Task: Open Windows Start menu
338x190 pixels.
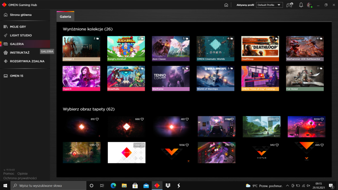Action: 5,186
